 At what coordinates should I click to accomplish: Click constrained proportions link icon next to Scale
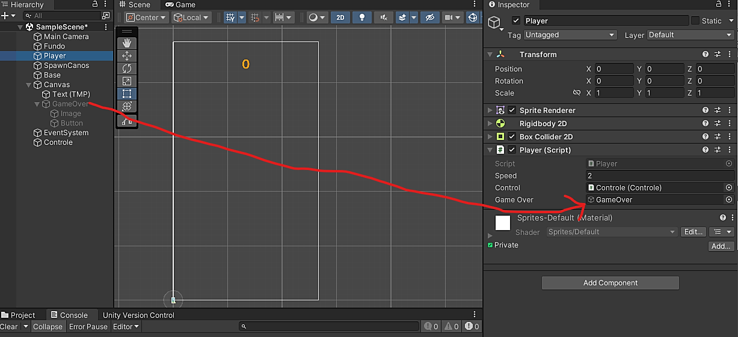(x=577, y=93)
